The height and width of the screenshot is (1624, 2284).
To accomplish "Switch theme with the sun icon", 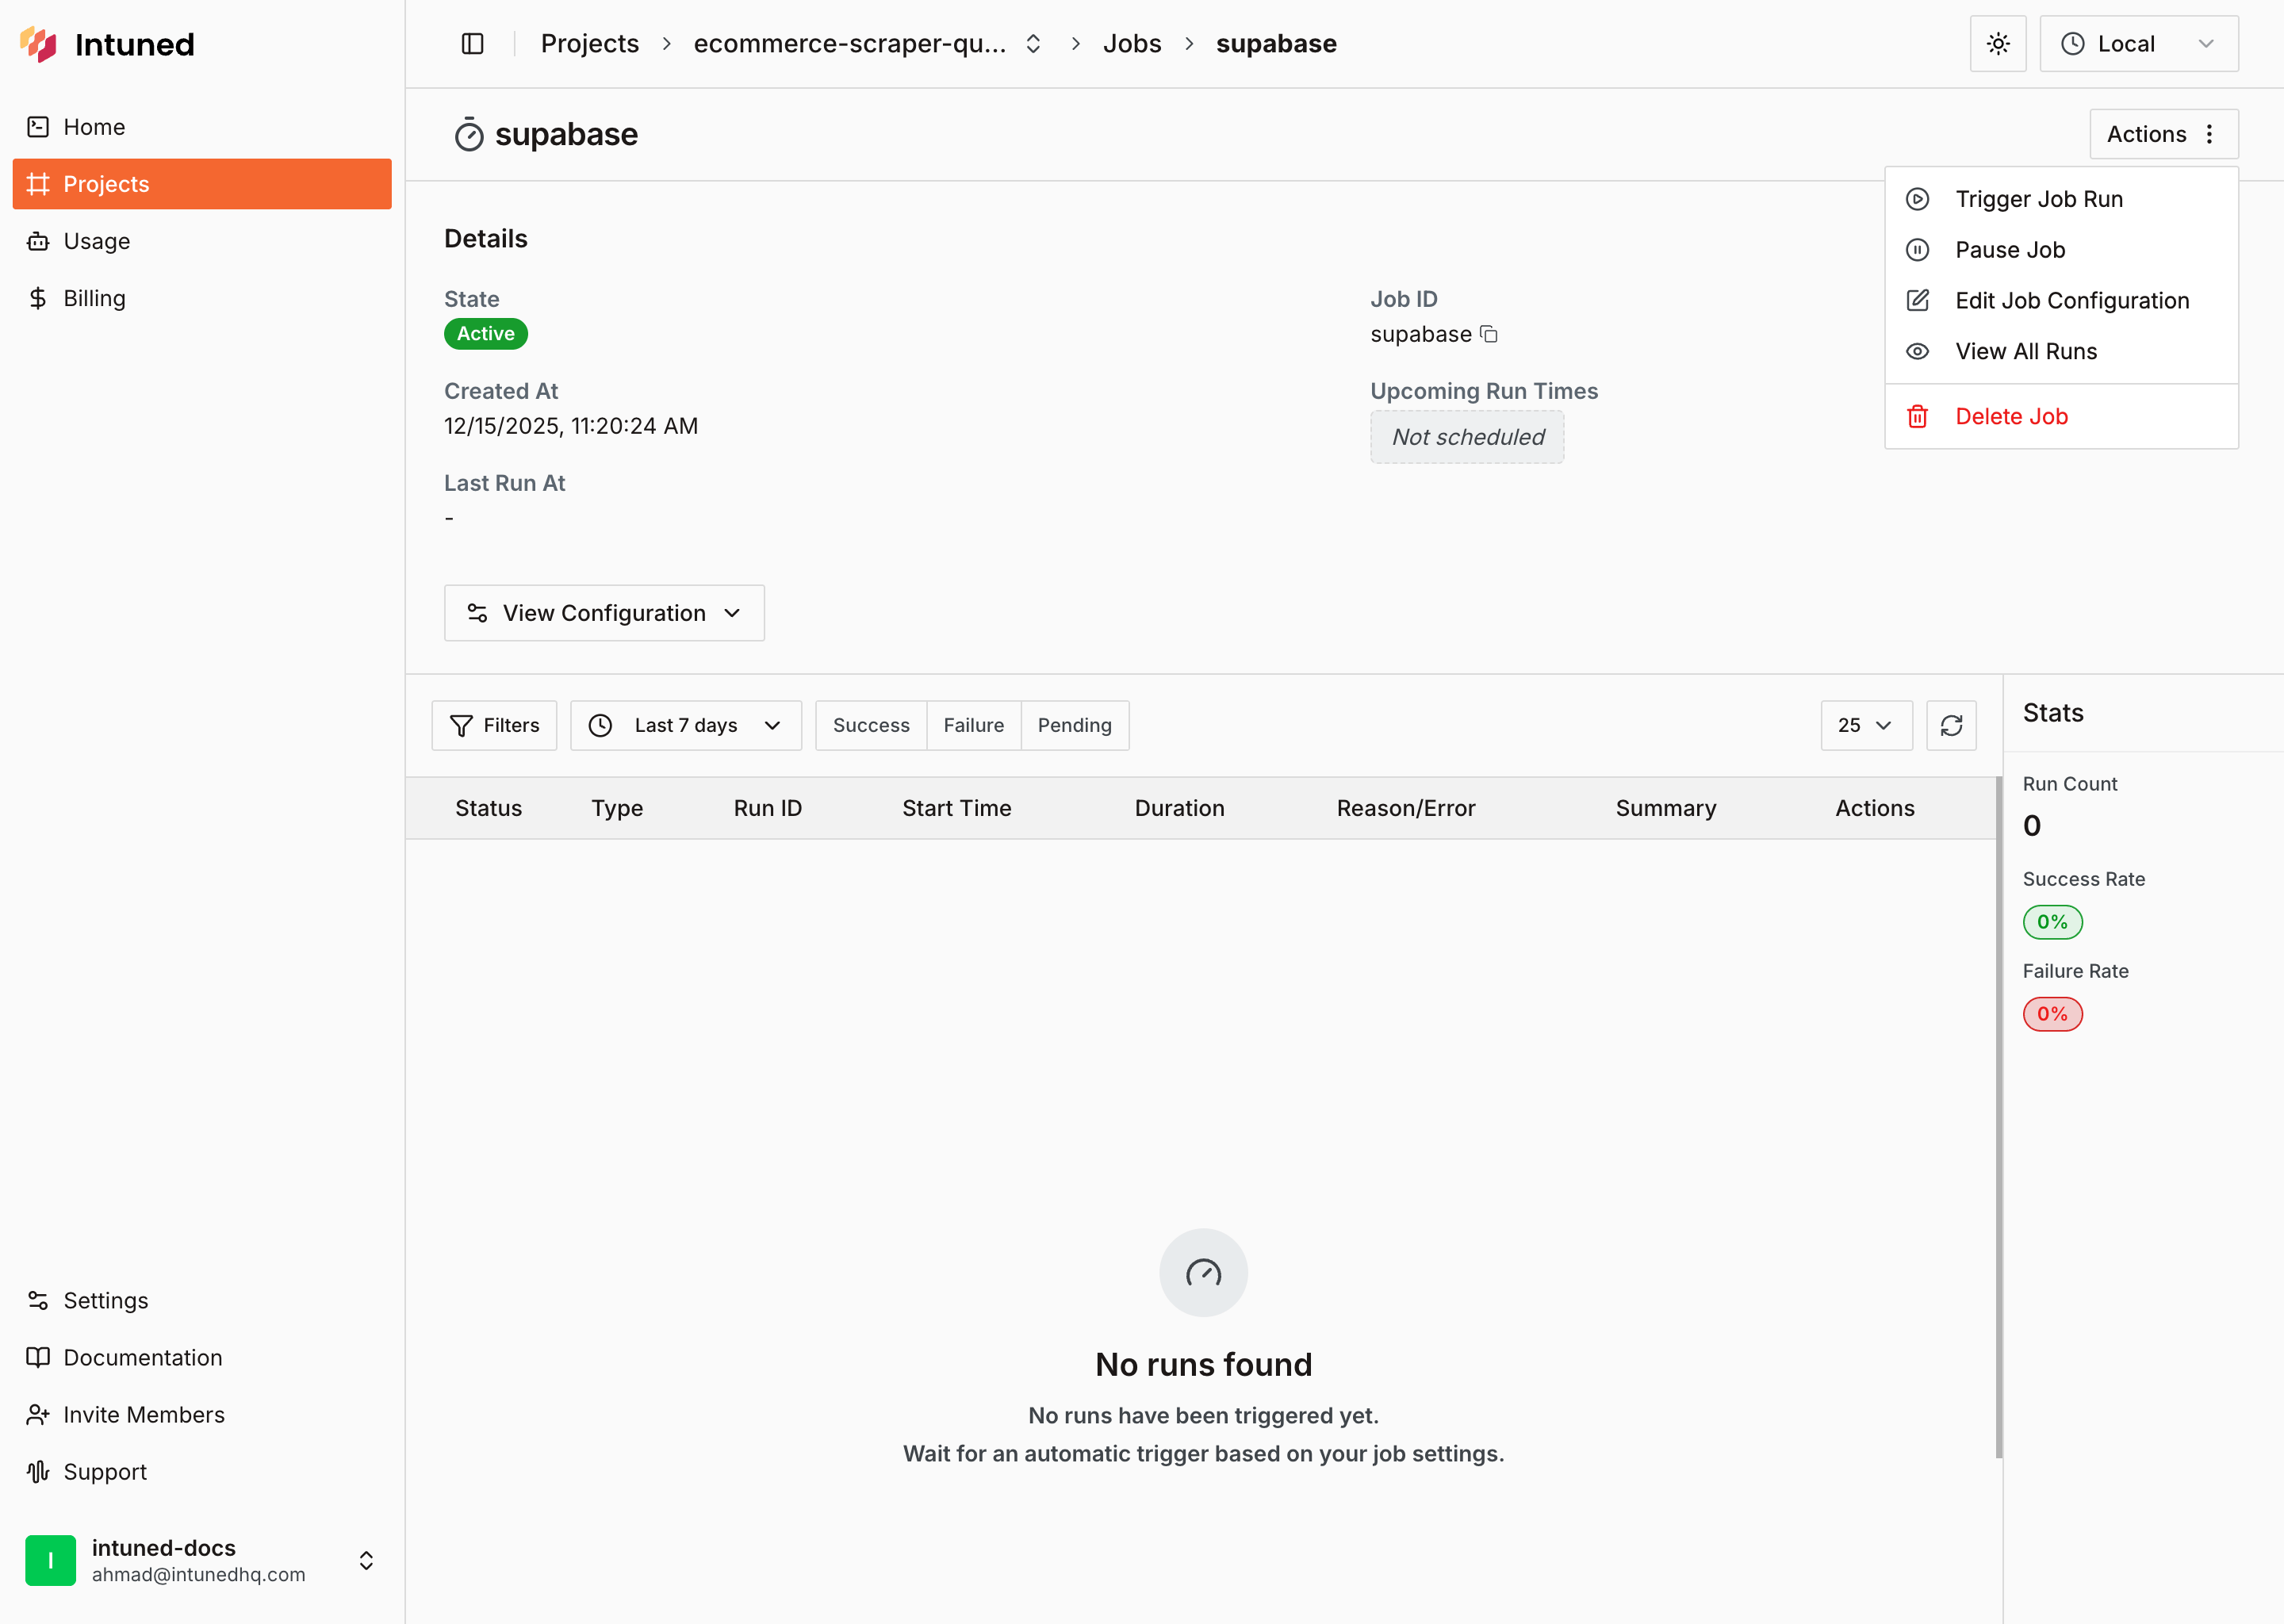I will [1998, 44].
